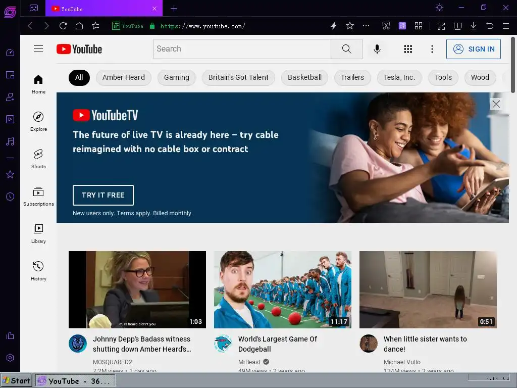517x388 pixels.
Task: Click the lightning bolt turbo icon
Action: click(334, 26)
